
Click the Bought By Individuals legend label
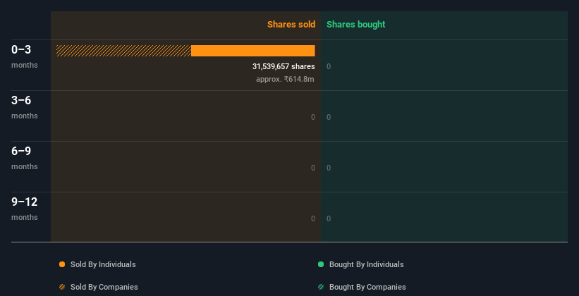point(366,264)
